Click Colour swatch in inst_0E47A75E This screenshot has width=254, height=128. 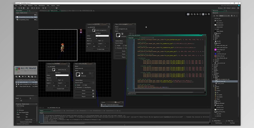102,36
